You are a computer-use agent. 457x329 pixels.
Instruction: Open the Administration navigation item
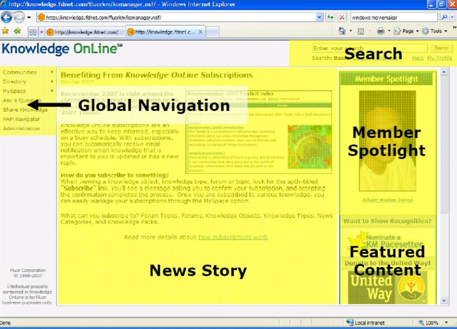[x=21, y=129]
